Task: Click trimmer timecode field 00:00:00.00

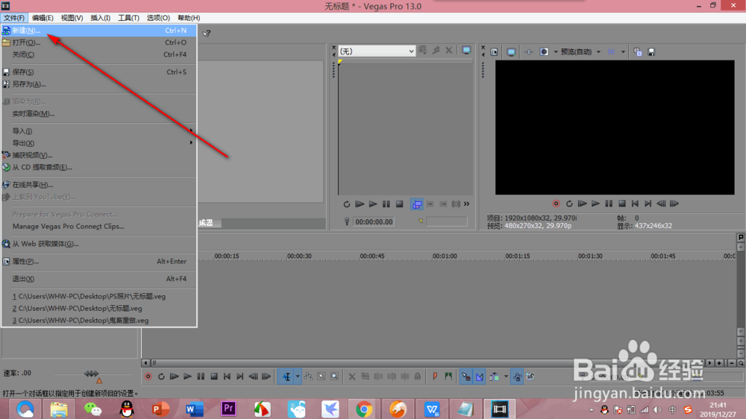Action: (x=374, y=221)
